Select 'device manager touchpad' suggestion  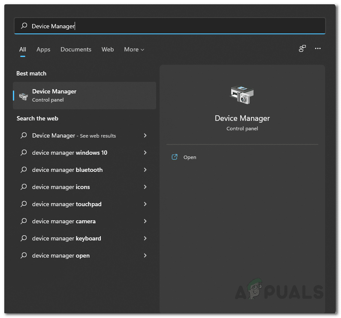[x=84, y=204]
